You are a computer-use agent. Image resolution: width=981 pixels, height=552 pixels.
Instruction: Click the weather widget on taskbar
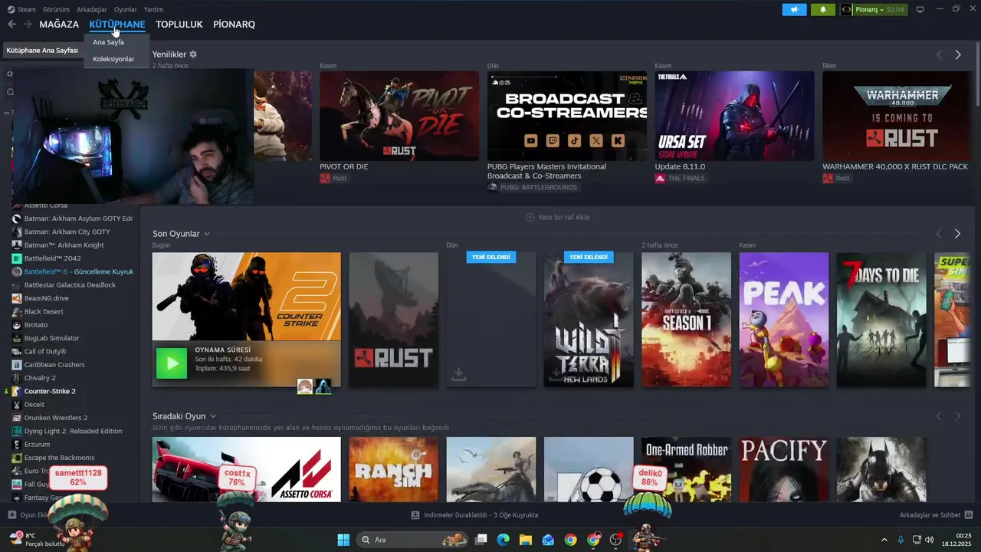[x=37, y=540]
